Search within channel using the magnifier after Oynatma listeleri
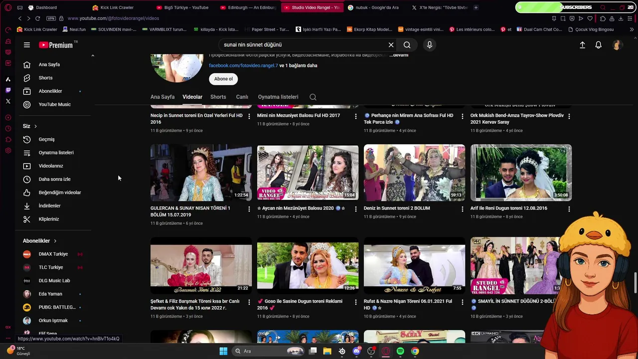 313,97
